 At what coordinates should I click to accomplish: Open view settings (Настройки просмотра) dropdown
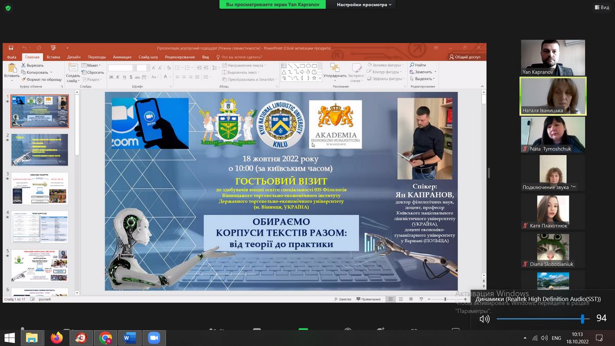364,5
